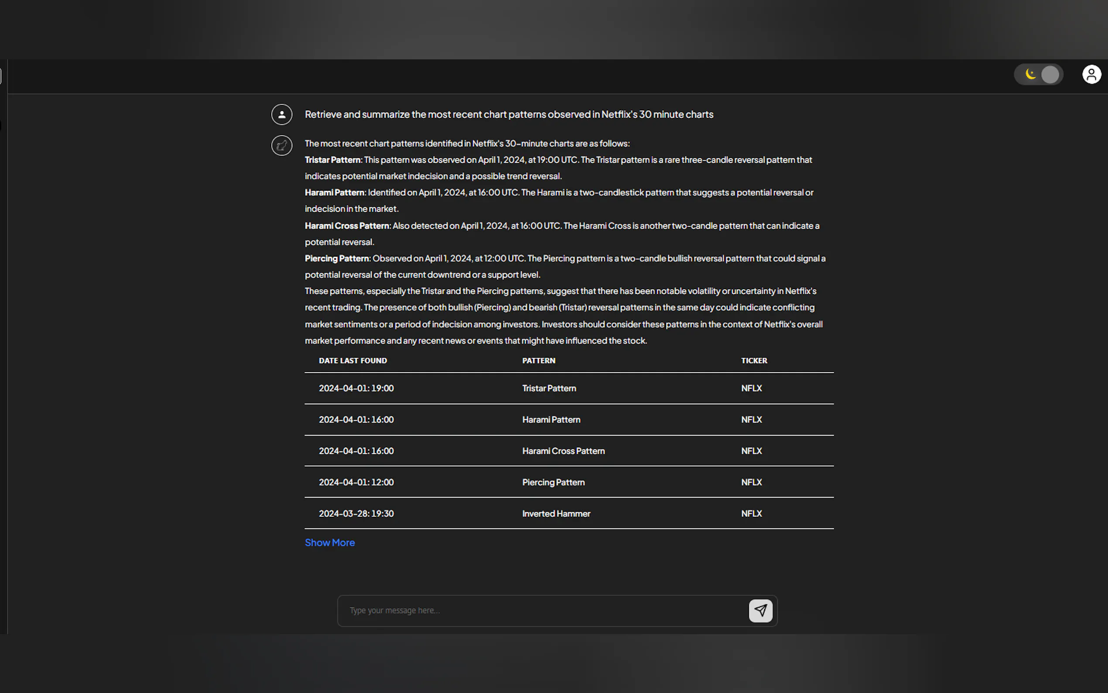The height and width of the screenshot is (693, 1108).
Task: Click the Piercing Pattern table cell
Action: tap(553, 482)
